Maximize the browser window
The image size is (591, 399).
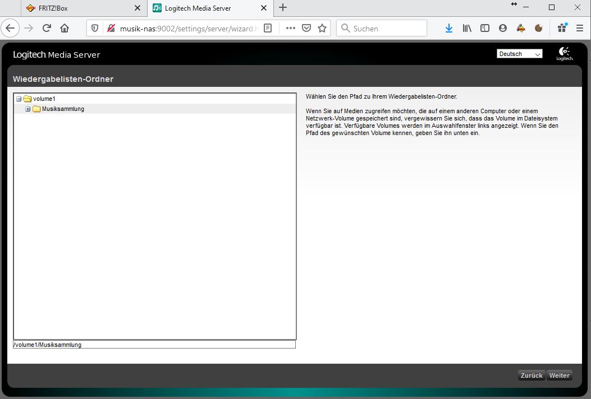[552, 7]
